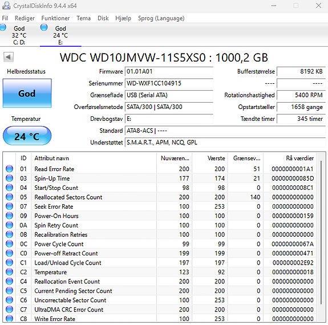Screen dimensions: 328x325
Task: Open the Sprog (Language) menu
Action: tap(161, 18)
